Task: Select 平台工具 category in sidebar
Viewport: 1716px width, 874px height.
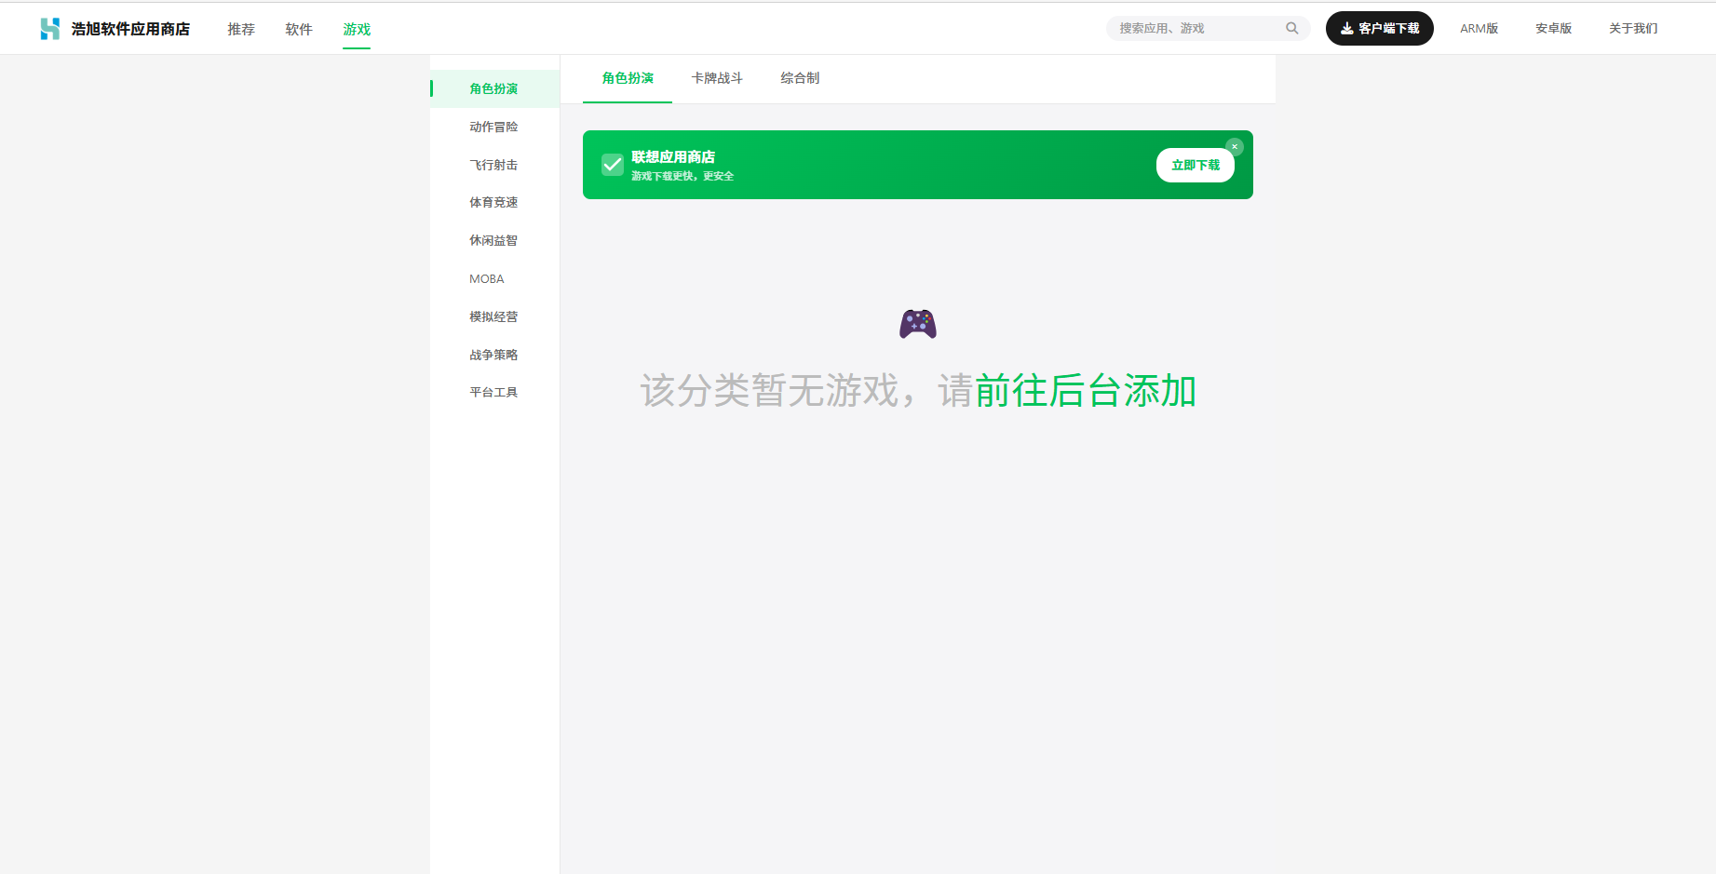Action: pos(493,392)
